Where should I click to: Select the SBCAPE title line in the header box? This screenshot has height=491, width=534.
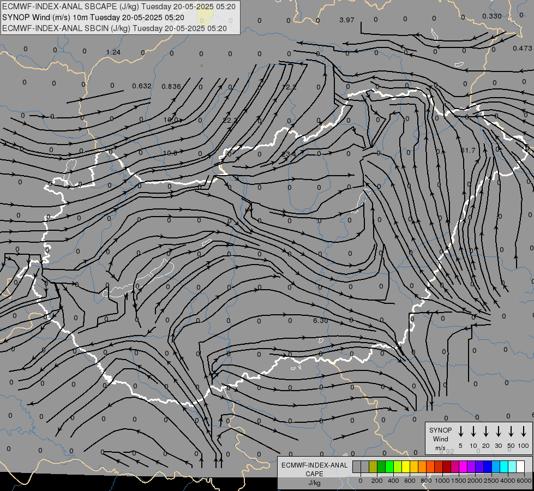click(x=119, y=7)
